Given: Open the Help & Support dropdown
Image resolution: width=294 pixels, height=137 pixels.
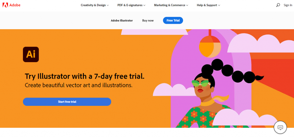Looking at the screenshot, I should point(208,5).
